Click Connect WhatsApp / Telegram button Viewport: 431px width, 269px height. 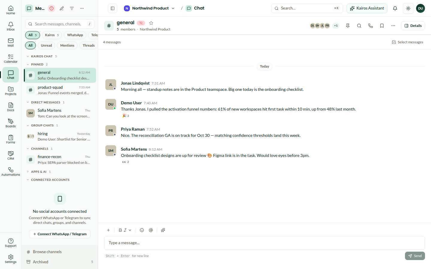point(60,234)
